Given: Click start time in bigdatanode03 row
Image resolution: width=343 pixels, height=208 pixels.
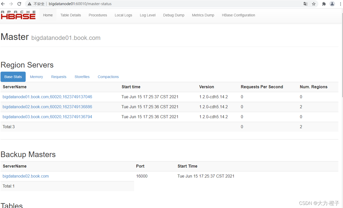Looking at the screenshot, I should pos(150,117).
